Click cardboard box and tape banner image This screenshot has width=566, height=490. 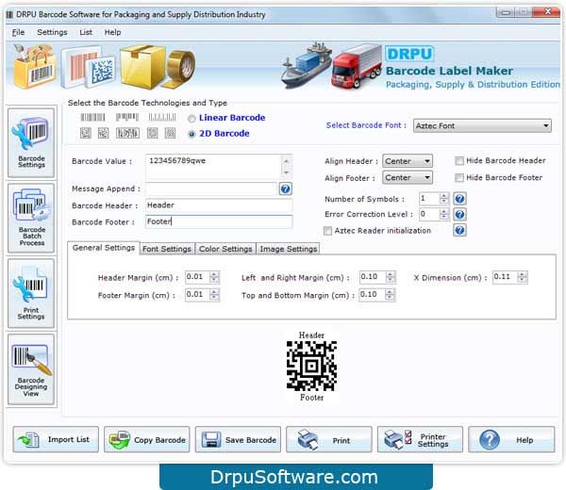tap(158, 67)
